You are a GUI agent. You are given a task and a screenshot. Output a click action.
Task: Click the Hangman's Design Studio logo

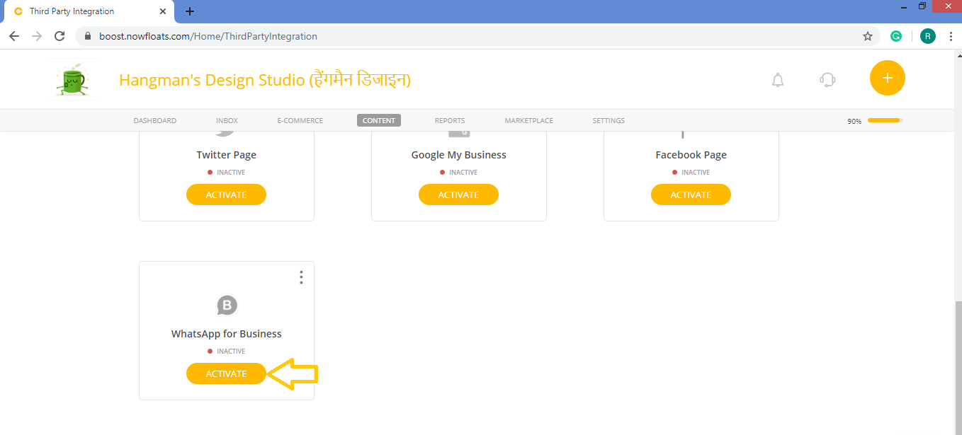pyautogui.click(x=73, y=79)
